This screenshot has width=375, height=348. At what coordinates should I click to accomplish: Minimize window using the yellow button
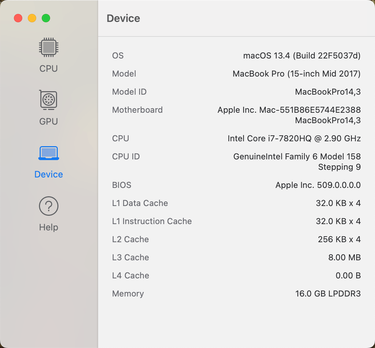coord(32,18)
